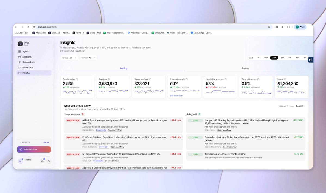Screen dimensions: 326x193
Task: Open workflow for Ent Ops - CSM item
Action: 117,147
